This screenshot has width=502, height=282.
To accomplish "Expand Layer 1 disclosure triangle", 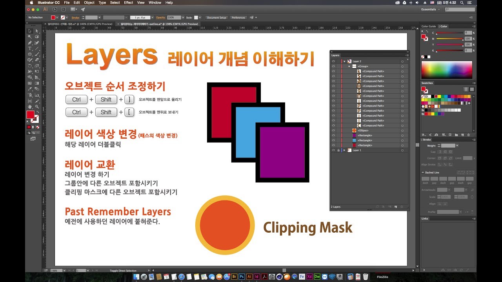I will coord(344,150).
